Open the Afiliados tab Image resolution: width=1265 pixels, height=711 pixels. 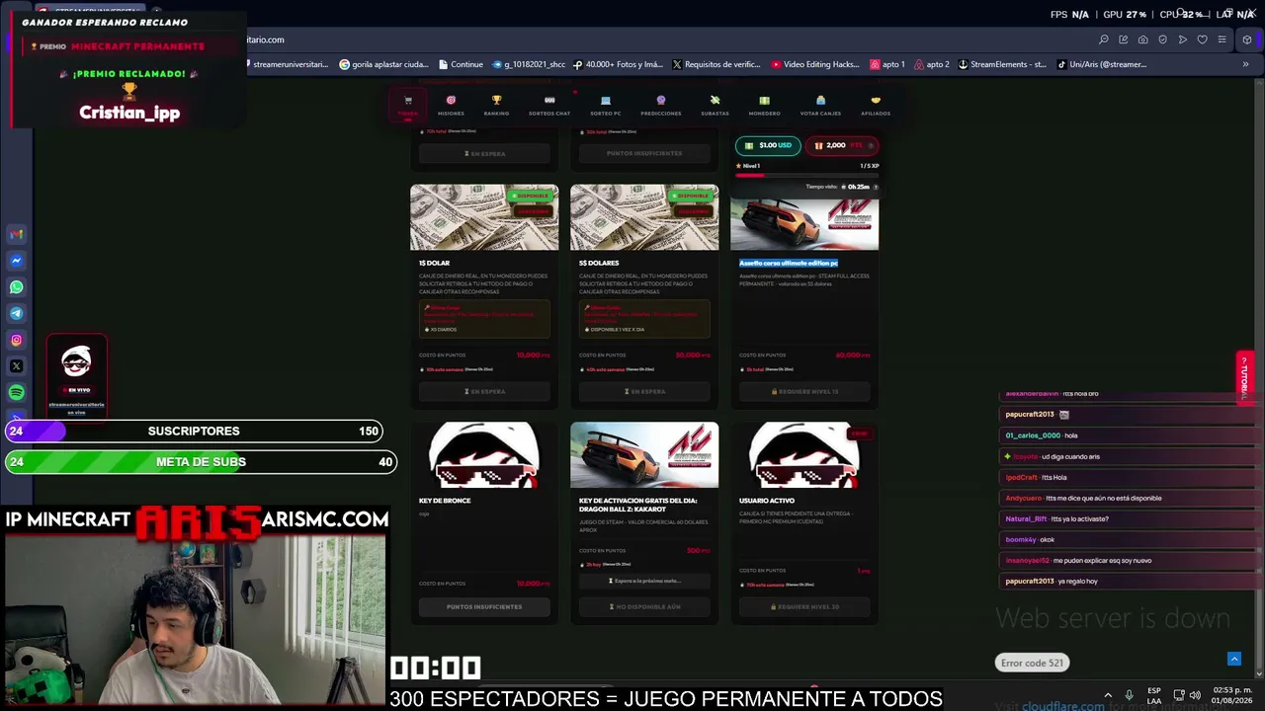876,105
